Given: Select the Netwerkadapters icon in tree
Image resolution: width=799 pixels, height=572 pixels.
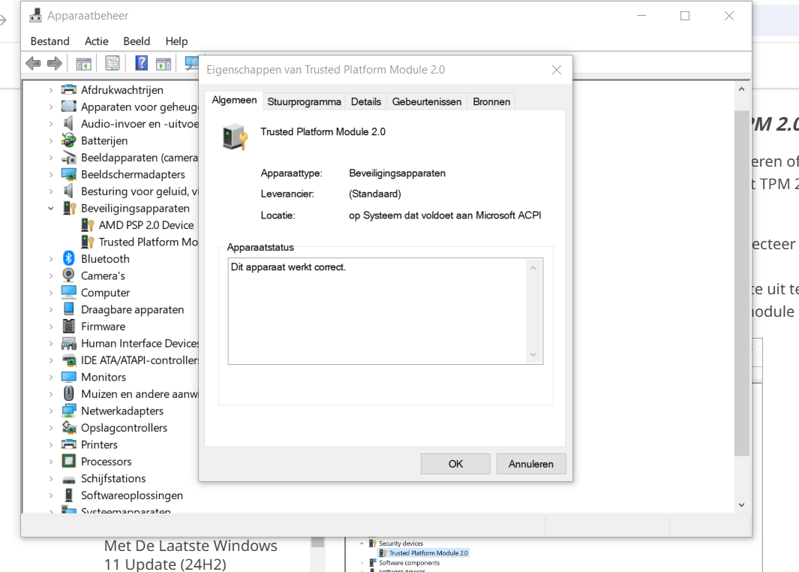Looking at the screenshot, I should (x=69, y=411).
